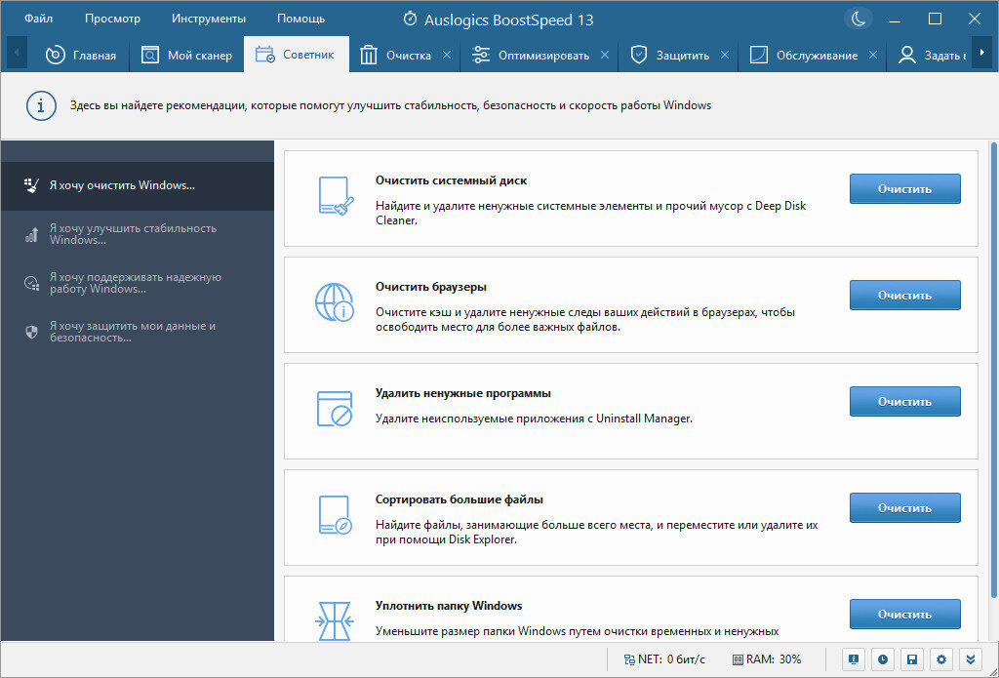Expand the double-chevron status bar icon
This screenshot has height=678, width=999.
(x=971, y=659)
